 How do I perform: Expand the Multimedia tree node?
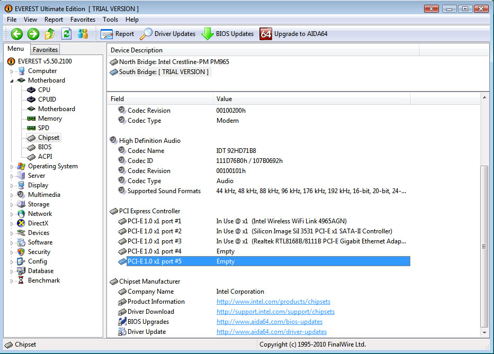(x=12, y=195)
